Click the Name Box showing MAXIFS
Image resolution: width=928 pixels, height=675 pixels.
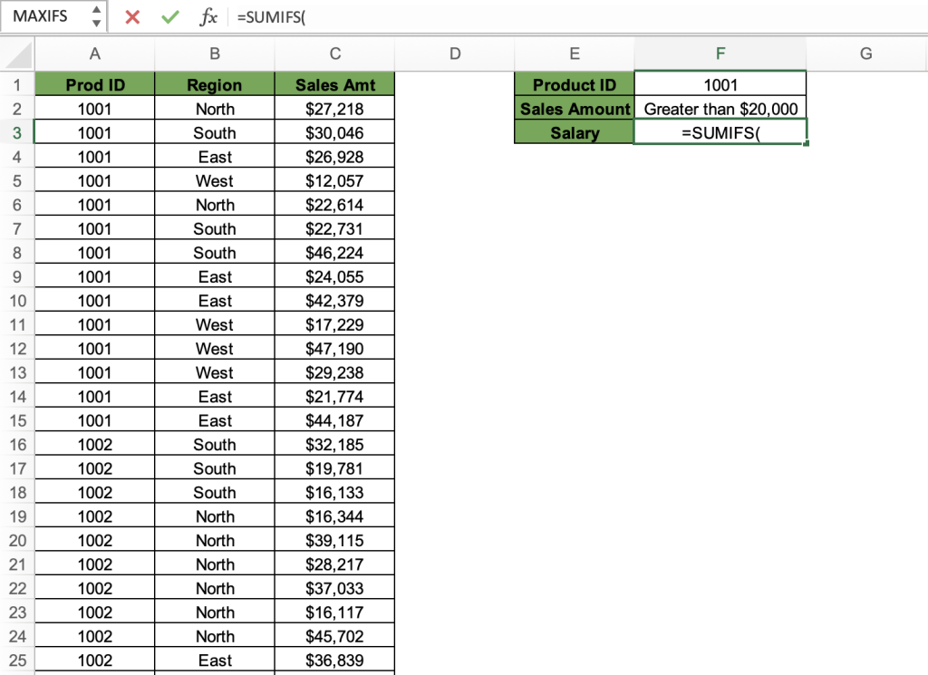coord(41,16)
